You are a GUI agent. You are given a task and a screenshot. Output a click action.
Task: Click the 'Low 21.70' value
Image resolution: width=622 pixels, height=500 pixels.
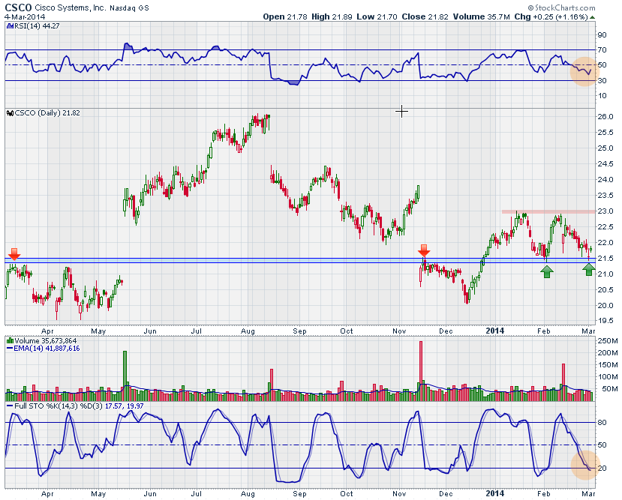[x=377, y=16]
